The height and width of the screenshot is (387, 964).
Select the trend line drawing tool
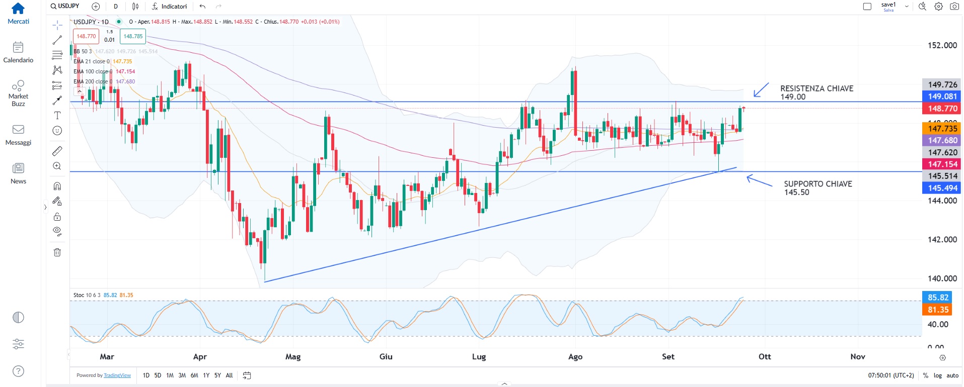point(57,40)
